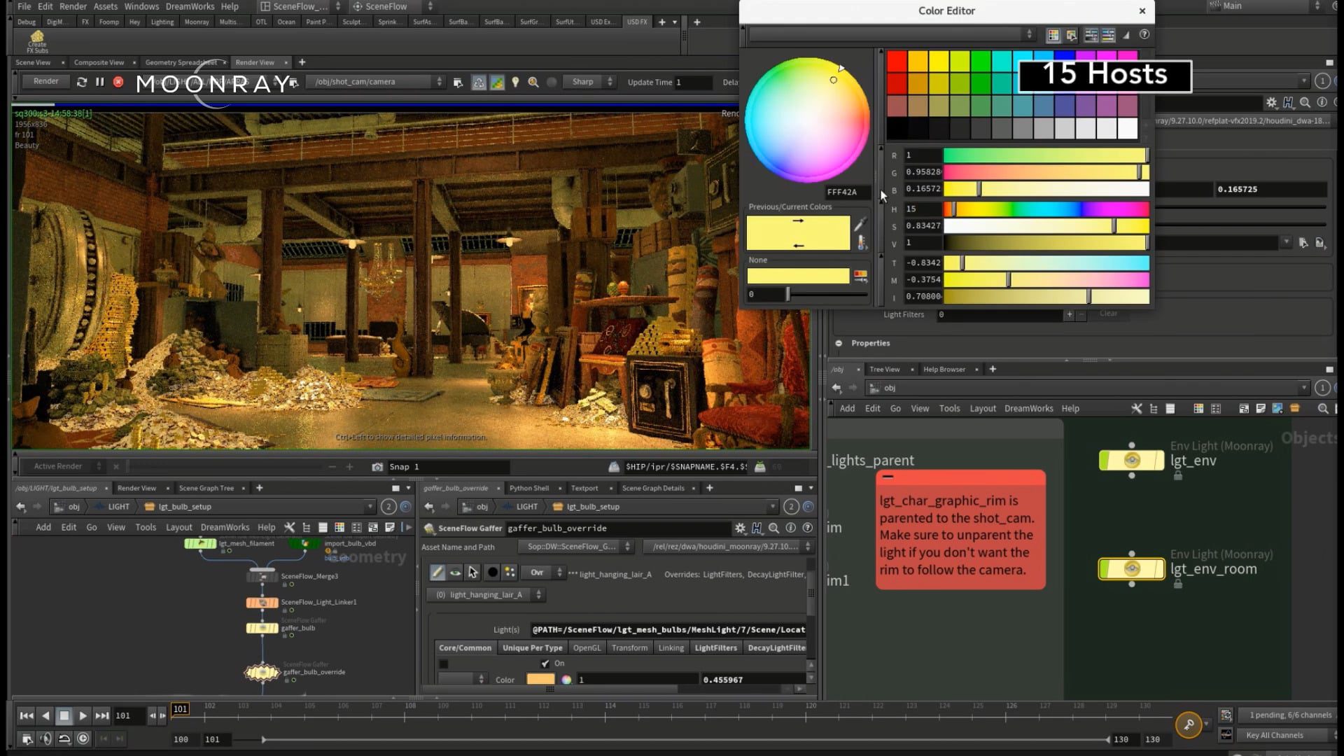Open the DreamWorks menu in the menu bar
This screenshot has height=756, width=1344.
(190, 6)
